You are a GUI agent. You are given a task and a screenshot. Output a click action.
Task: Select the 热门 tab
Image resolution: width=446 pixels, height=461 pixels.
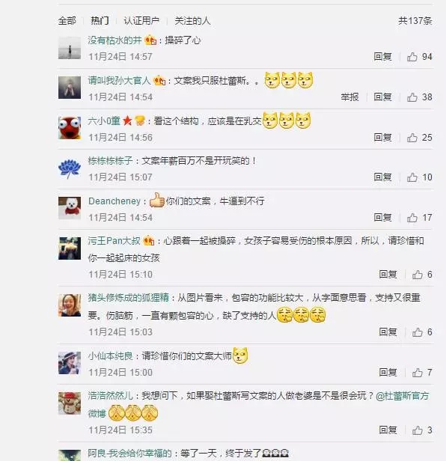100,21
